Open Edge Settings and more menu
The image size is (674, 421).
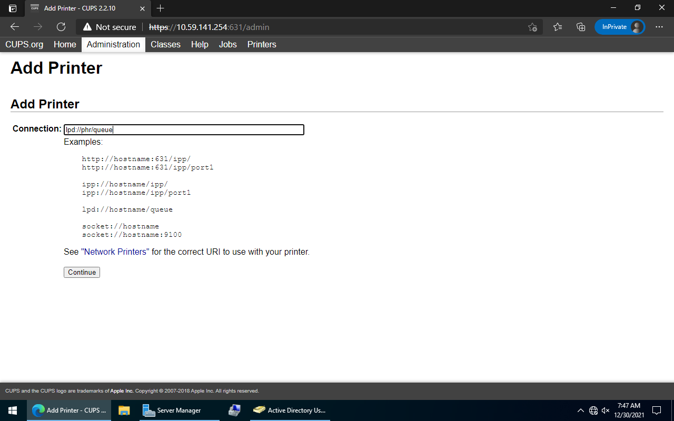click(659, 27)
